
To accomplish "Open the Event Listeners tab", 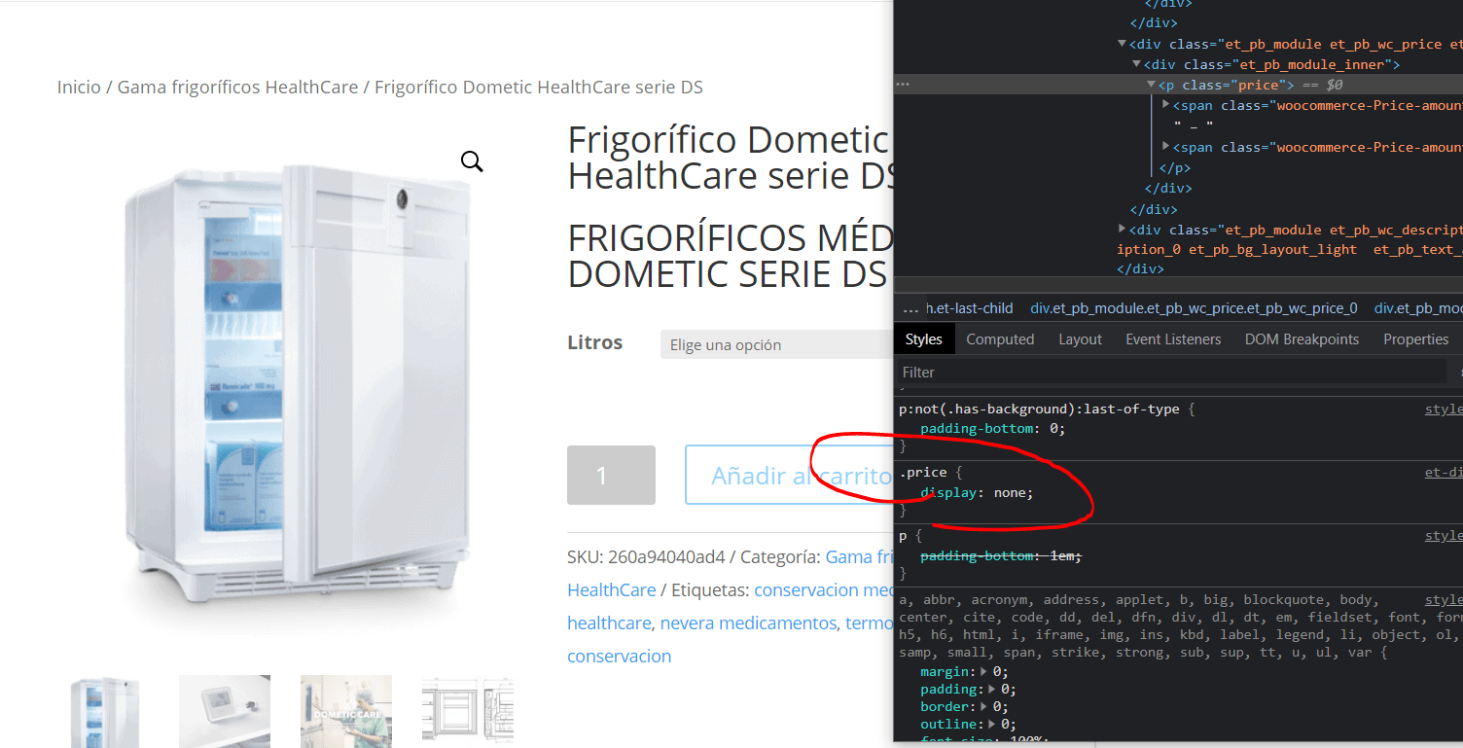I will (1173, 338).
